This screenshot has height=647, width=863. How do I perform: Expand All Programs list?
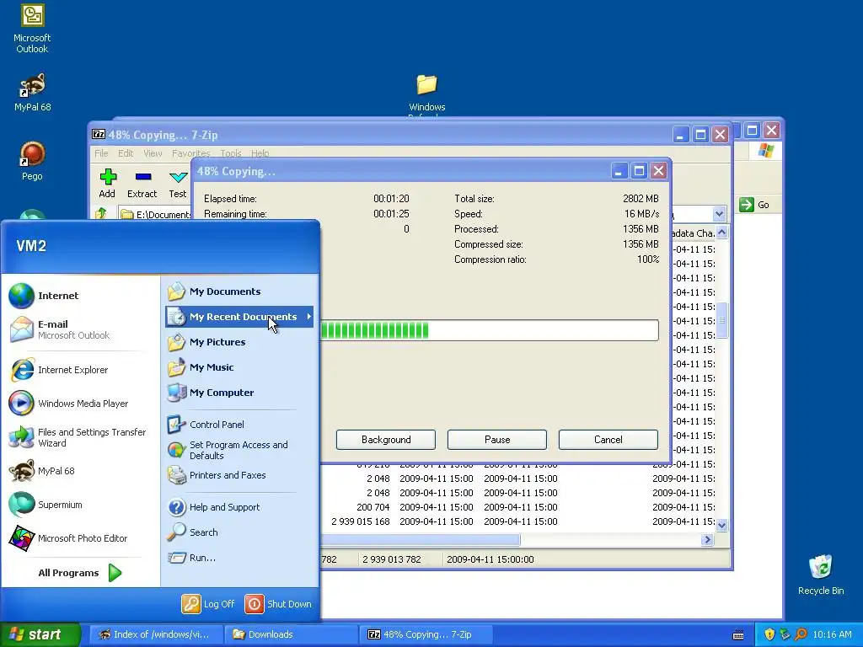[x=80, y=573]
